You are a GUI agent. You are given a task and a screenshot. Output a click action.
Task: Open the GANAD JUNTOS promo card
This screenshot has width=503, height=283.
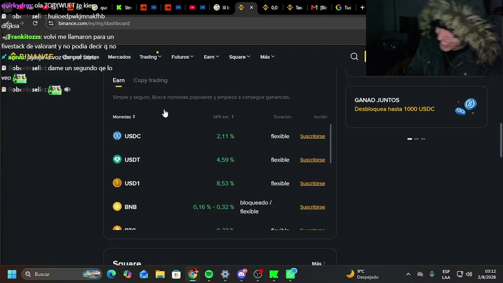416,107
